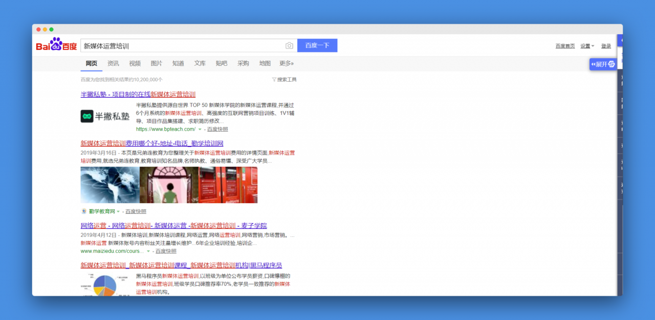Open the pink doorway thumbnail image
The width and height of the screenshot is (655, 320).
169,185
